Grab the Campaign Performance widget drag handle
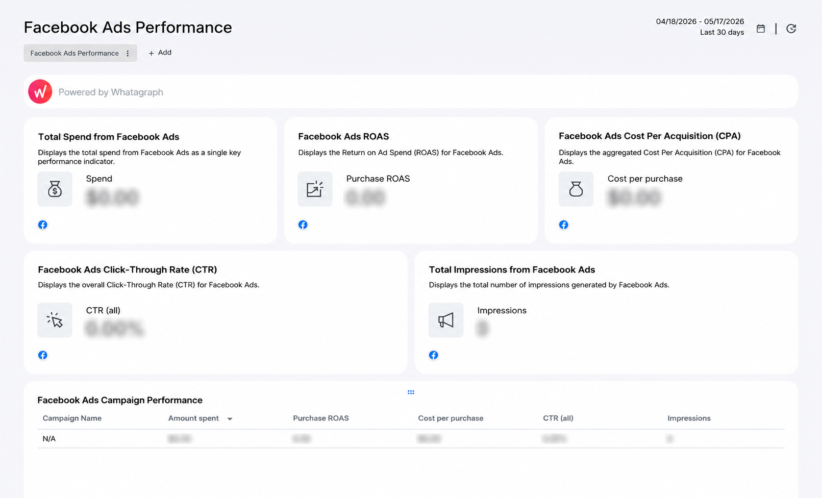Image resolution: width=822 pixels, height=498 pixels. [x=411, y=392]
